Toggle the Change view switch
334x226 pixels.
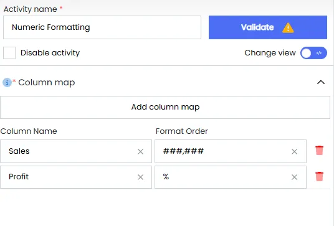[x=313, y=53]
